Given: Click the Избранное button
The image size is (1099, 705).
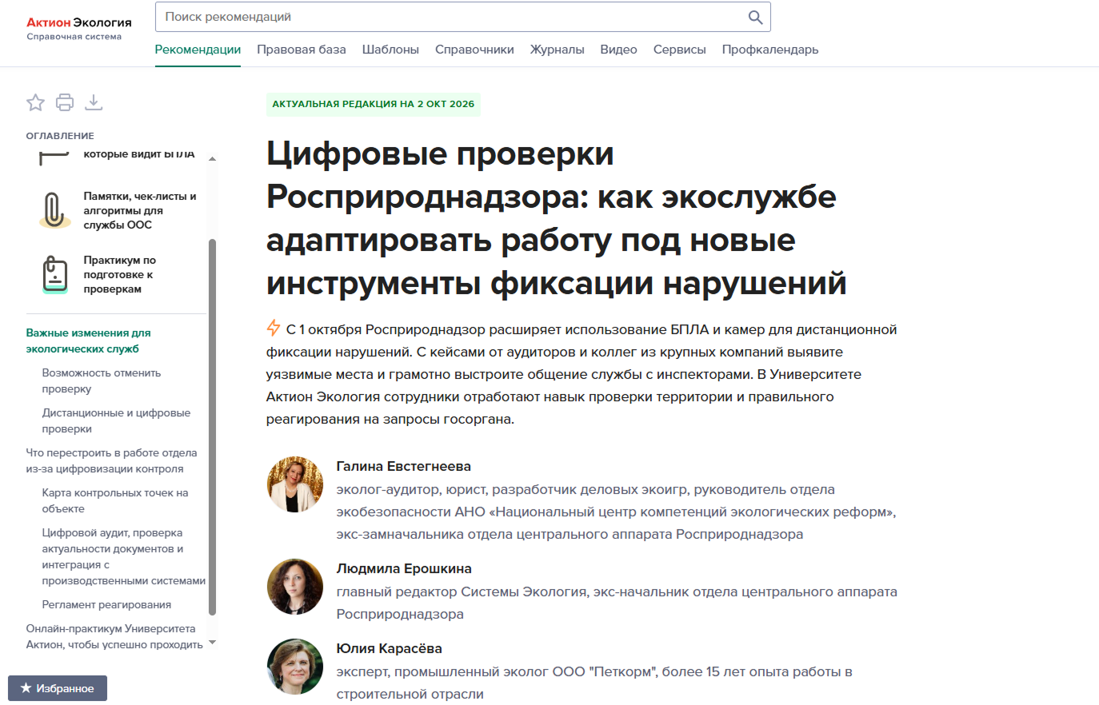Looking at the screenshot, I should tap(58, 688).
